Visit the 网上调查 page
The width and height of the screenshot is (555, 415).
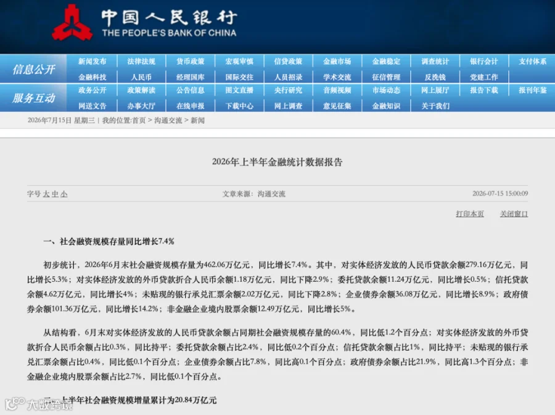(x=288, y=106)
